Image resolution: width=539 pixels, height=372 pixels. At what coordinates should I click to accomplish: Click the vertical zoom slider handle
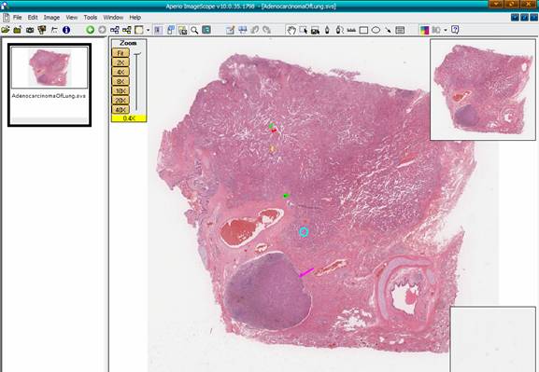pos(137,54)
